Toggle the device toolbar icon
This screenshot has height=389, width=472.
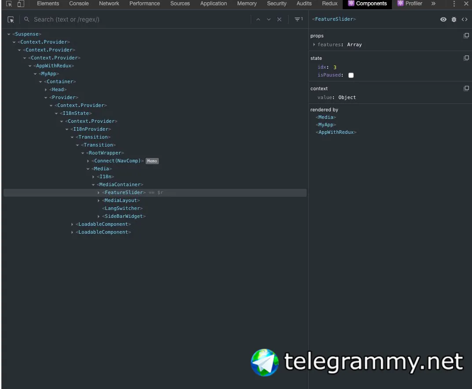point(21,4)
